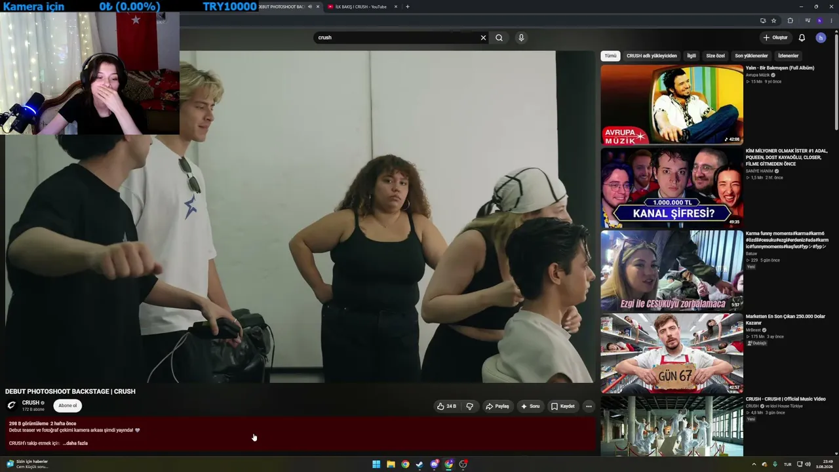The height and width of the screenshot is (472, 839).
Task: Open the taskbar clock and date
Action: [x=825, y=464]
